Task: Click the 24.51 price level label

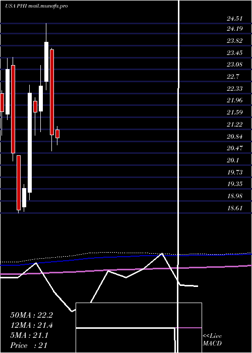Action: point(234,19)
